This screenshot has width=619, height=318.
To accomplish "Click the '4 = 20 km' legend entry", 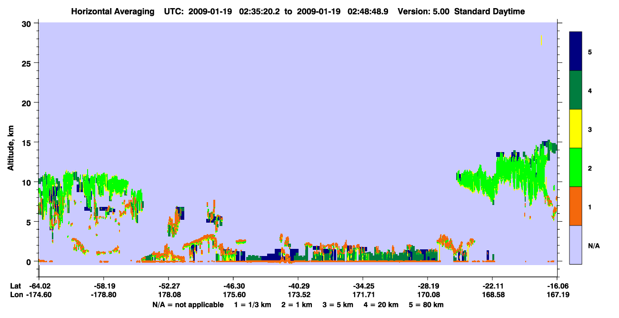I will (380, 305).
